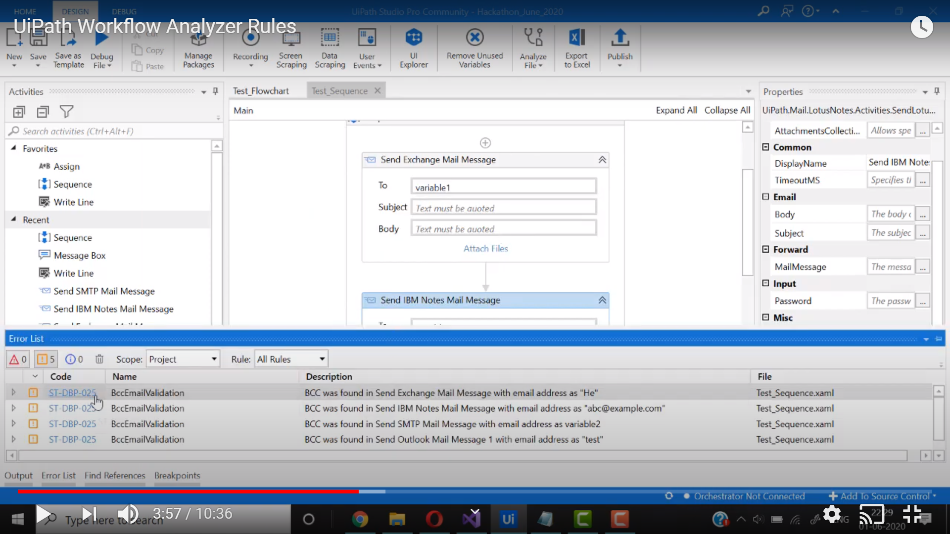Click Add To Source Control
This screenshot has height=534, width=950.
click(882, 496)
